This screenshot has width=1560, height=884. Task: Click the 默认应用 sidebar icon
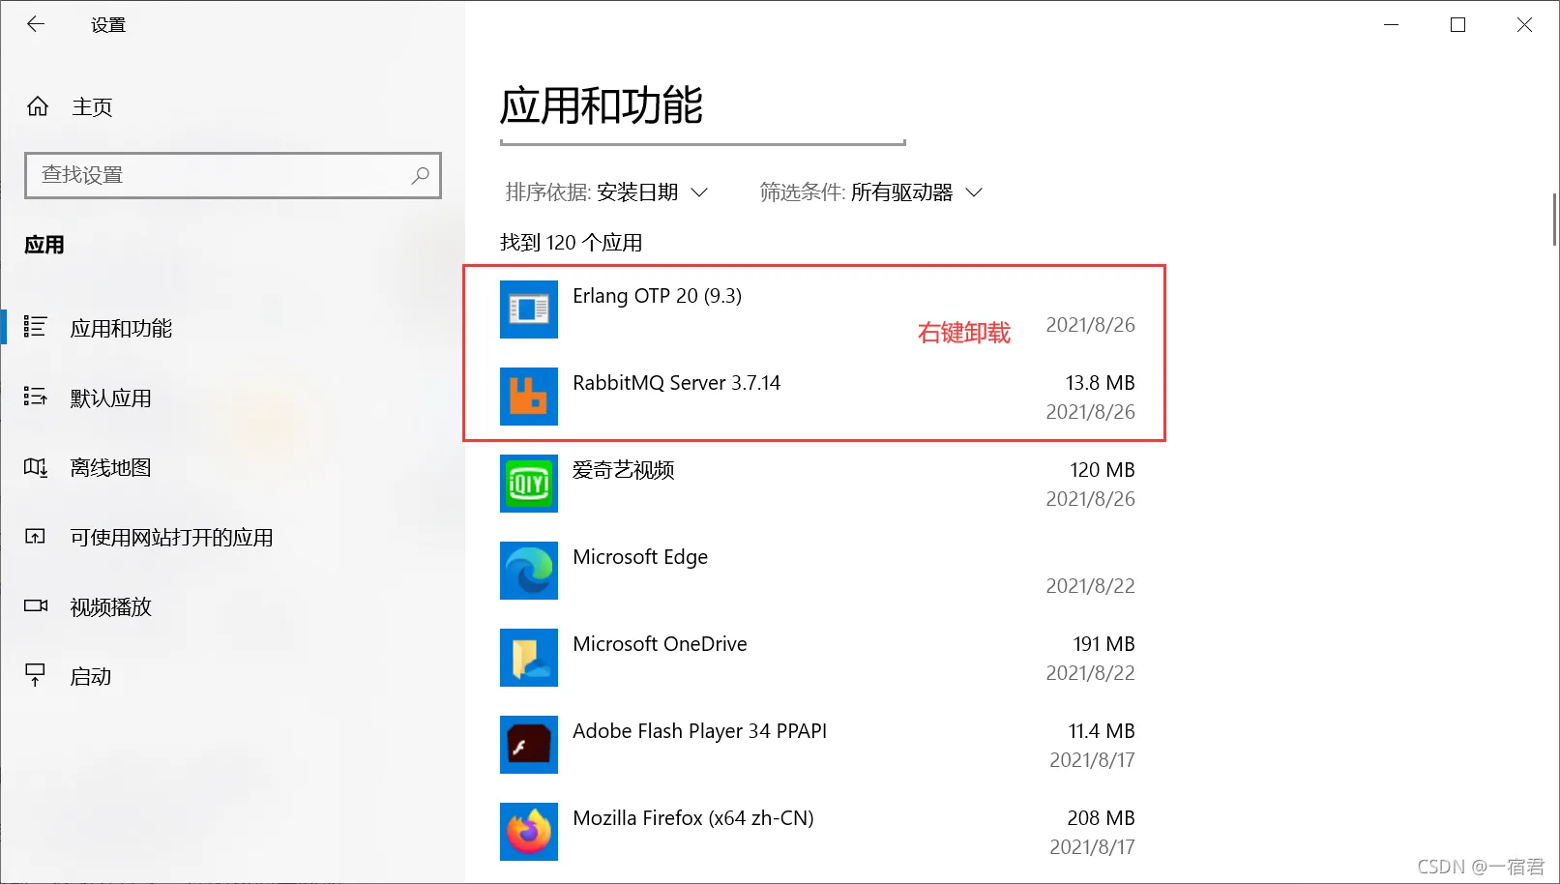click(x=35, y=397)
